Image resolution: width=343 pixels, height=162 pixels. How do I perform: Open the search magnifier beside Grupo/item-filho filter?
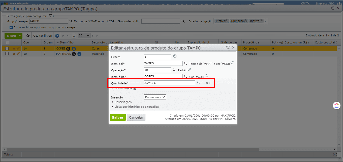(183, 21)
